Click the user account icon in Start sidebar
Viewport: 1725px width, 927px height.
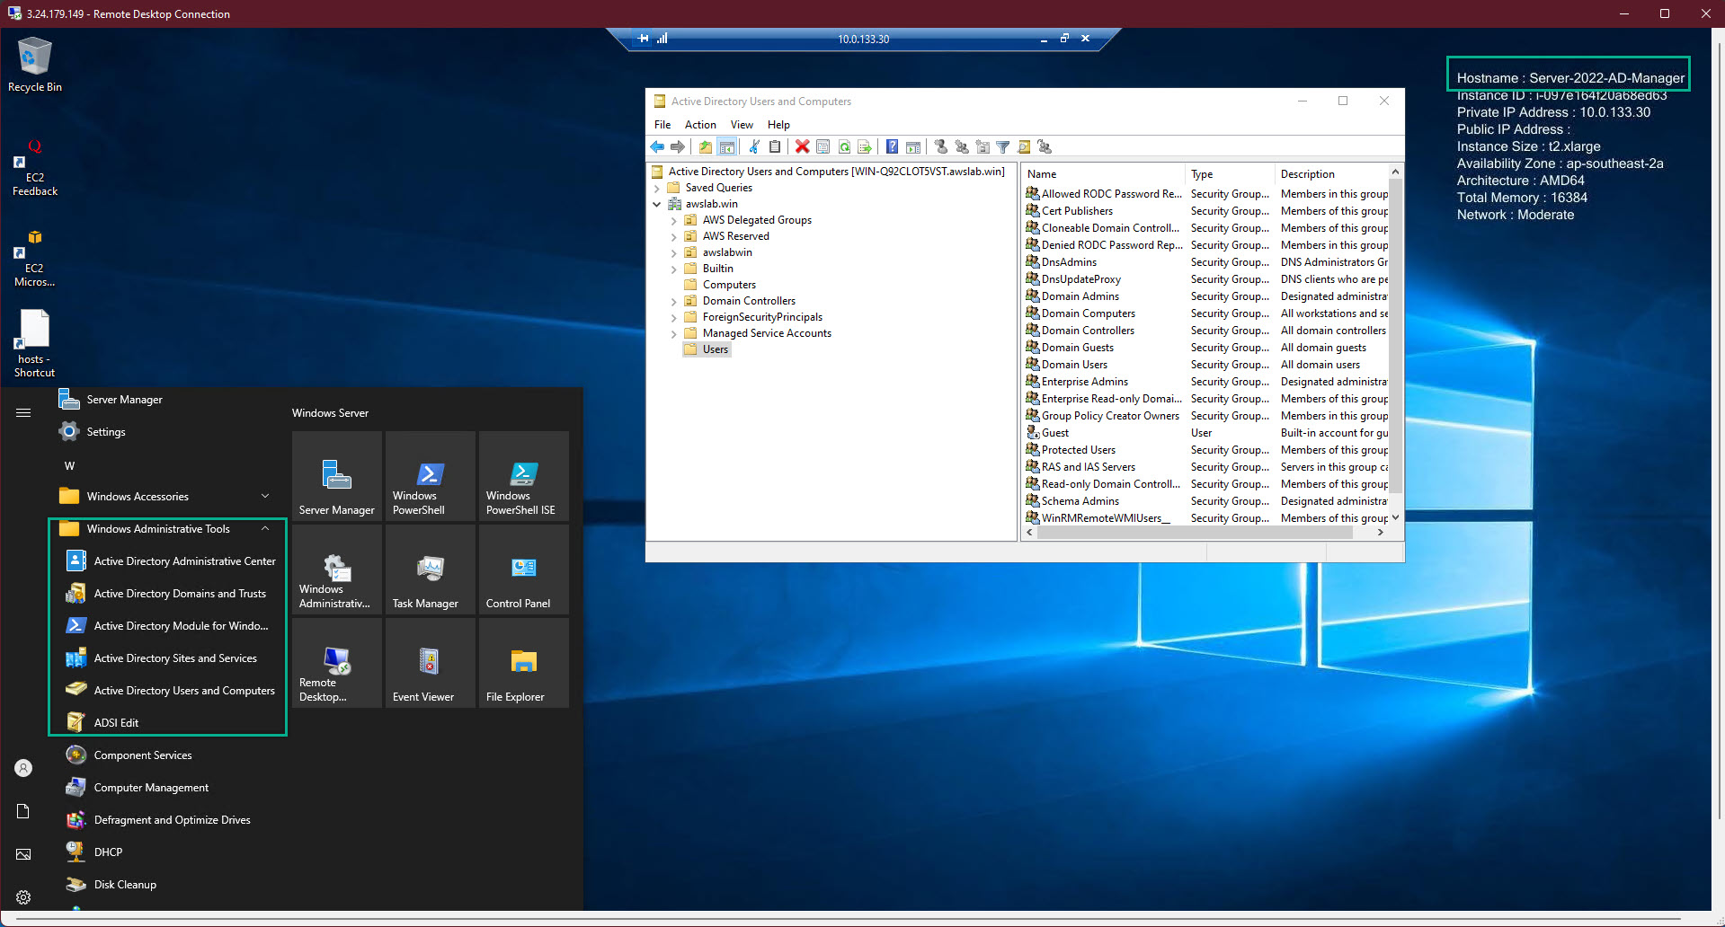click(23, 768)
